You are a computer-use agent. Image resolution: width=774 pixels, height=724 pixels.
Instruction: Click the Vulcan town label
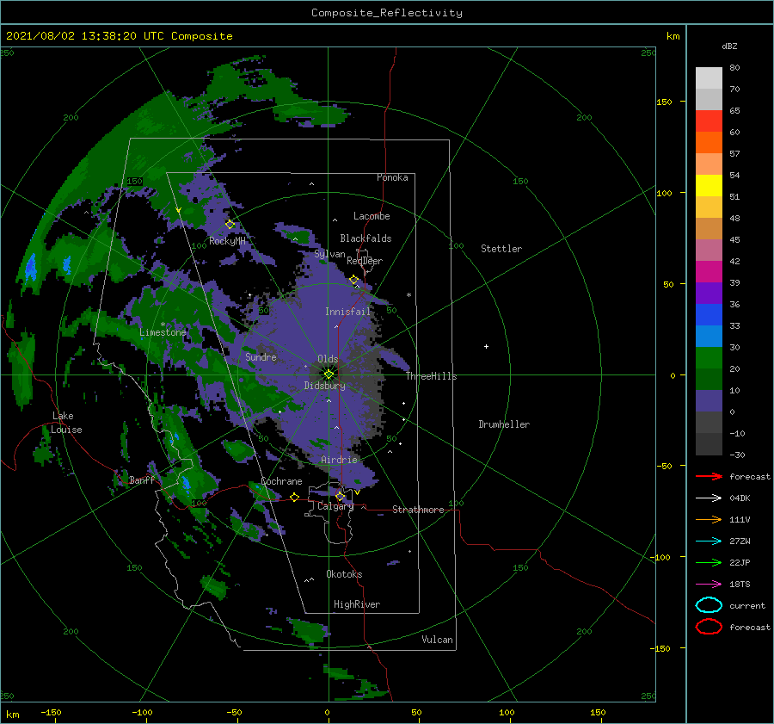tap(438, 640)
